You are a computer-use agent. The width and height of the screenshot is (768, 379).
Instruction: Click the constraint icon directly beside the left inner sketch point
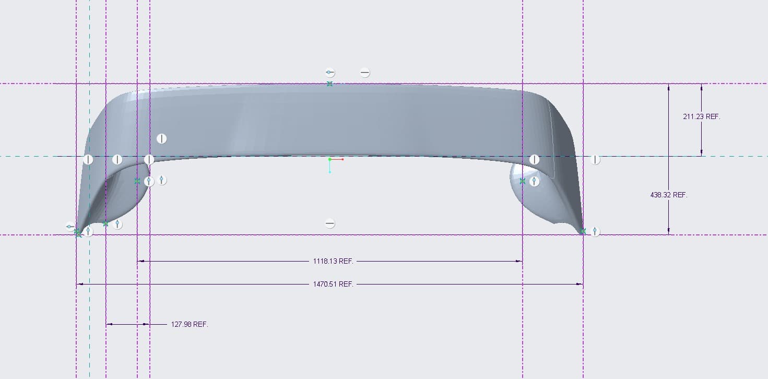point(149,181)
